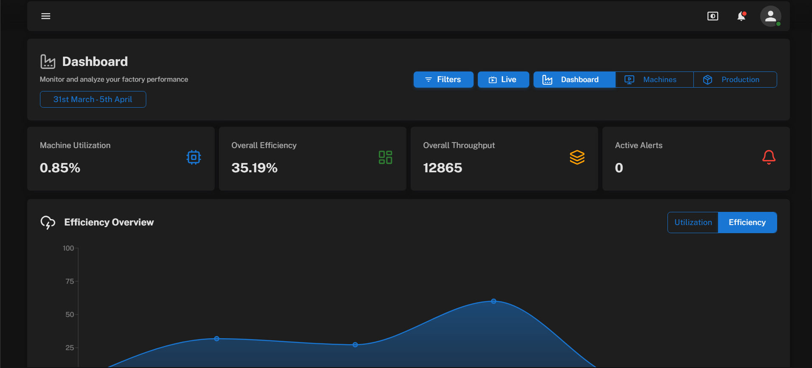Toggle the theme mode icon in header
The image size is (812, 368).
(x=713, y=16)
